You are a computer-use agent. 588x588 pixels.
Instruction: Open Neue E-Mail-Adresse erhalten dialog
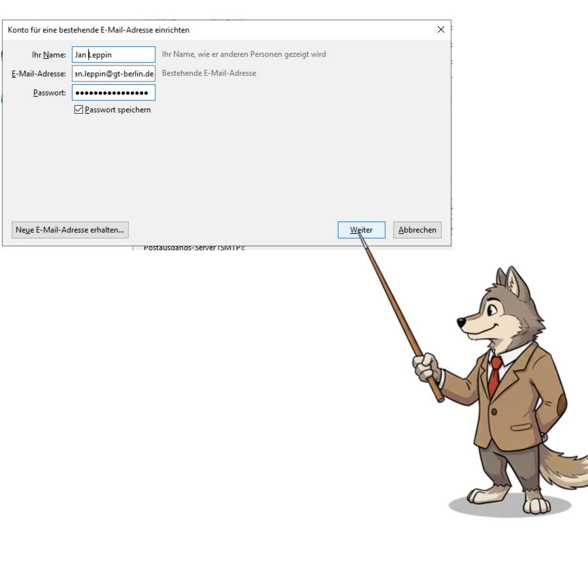click(x=70, y=230)
